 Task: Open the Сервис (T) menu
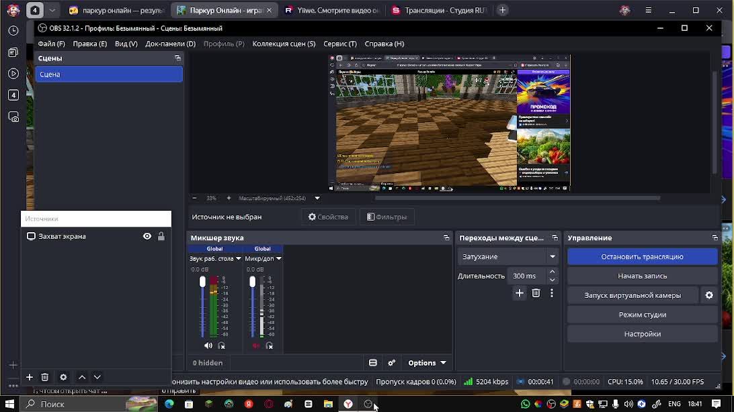pyautogui.click(x=340, y=44)
